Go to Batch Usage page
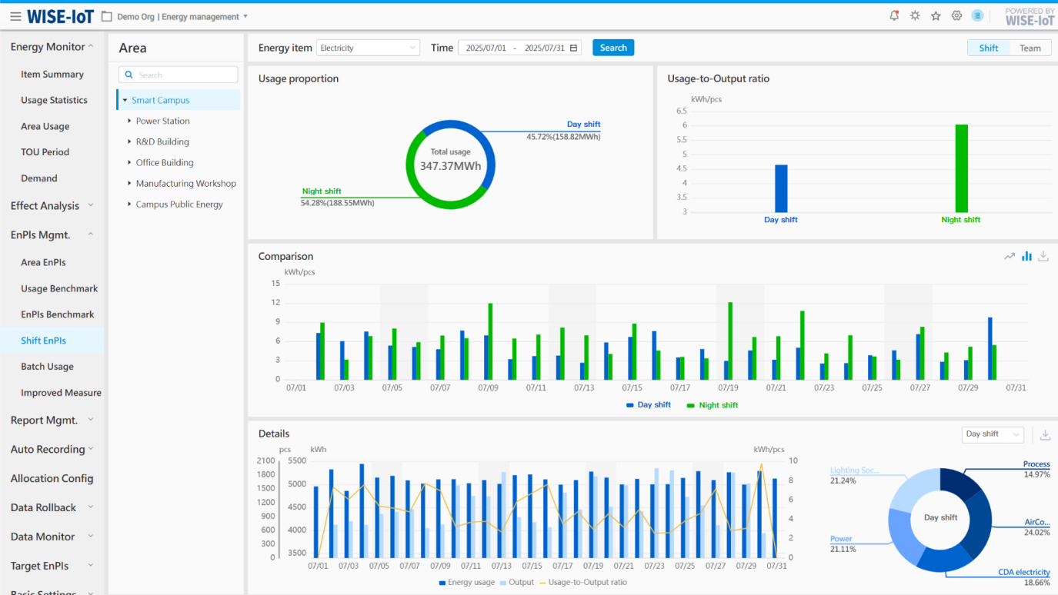1058x595 pixels. click(x=47, y=367)
